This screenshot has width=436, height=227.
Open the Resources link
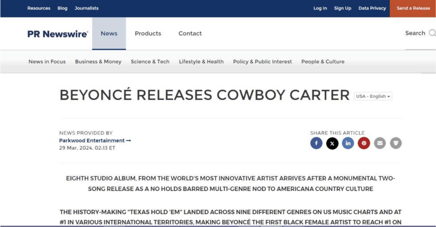(39, 9)
